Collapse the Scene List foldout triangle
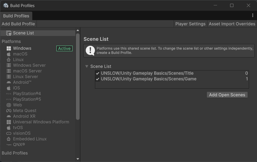 coord(87,66)
